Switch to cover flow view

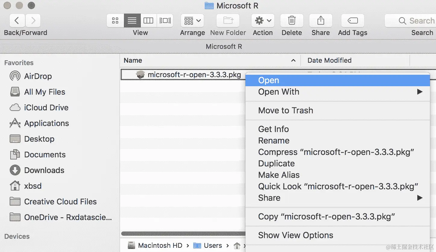[x=165, y=20]
